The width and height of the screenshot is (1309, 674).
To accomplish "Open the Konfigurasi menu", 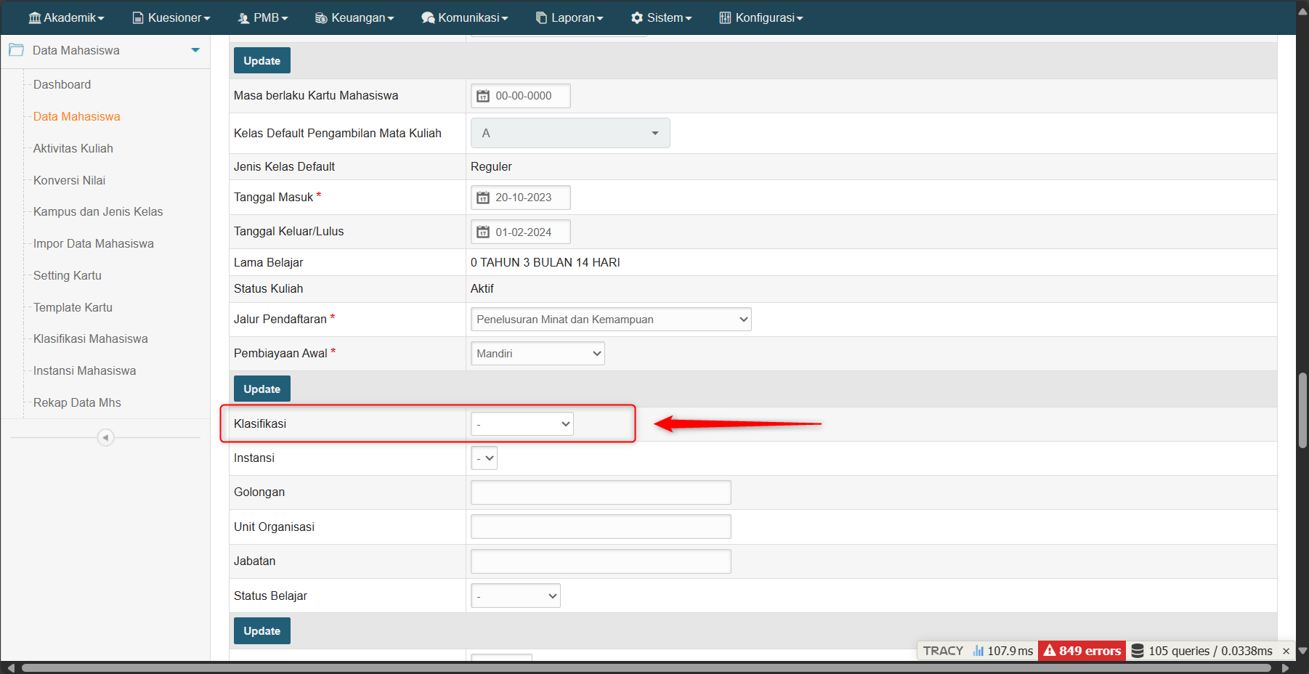I will coord(761,17).
